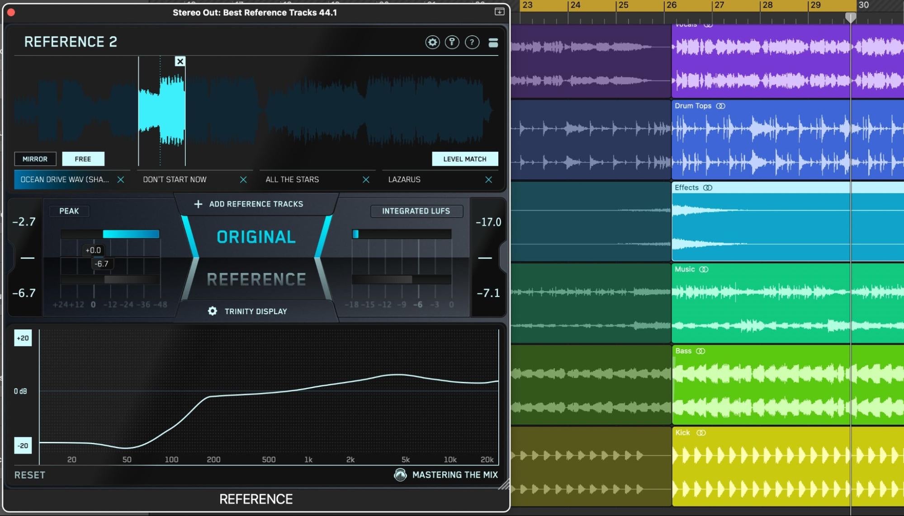The height and width of the screenshot is (516, 904).
Task: Click the stereo icon on Music region
Action: coord(704,269)
